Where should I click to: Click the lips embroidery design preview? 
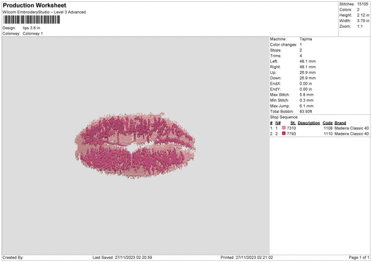135,146
